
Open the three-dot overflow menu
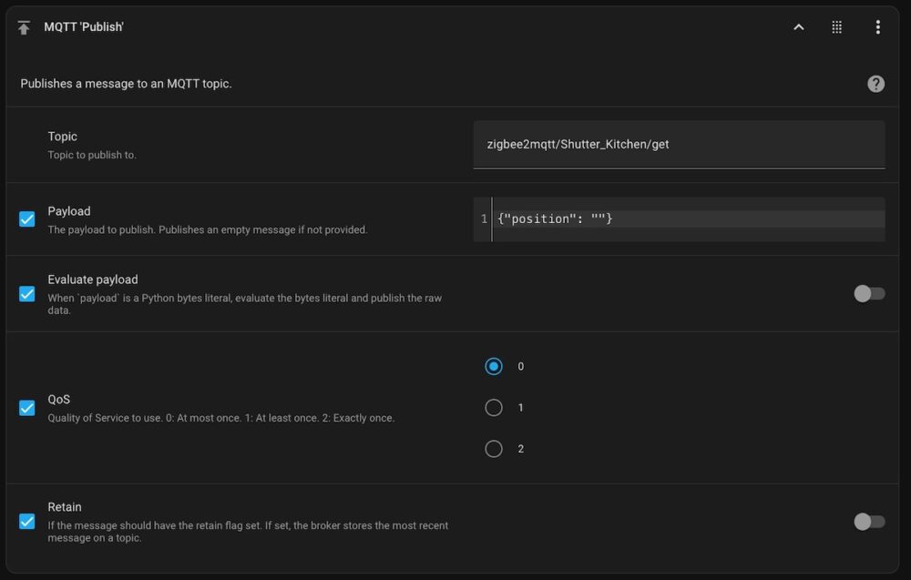tap(878, 27)
